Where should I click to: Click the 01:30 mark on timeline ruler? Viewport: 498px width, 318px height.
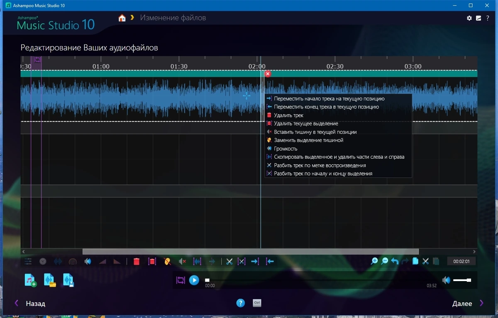click(179, 66)
